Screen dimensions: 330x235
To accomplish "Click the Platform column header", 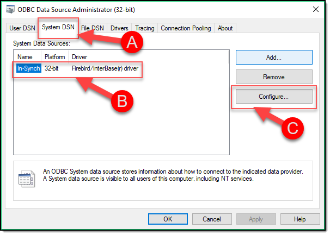I will pyautogui.click(x=55, y=57).
